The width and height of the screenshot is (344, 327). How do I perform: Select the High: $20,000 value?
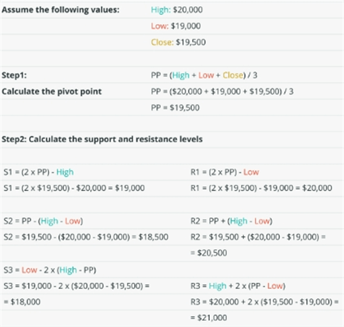click(x=177, y=10)
